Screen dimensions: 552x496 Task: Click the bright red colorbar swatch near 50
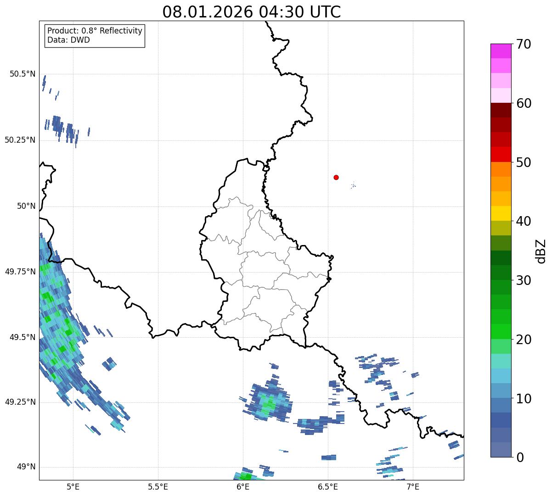click(501, 154)
